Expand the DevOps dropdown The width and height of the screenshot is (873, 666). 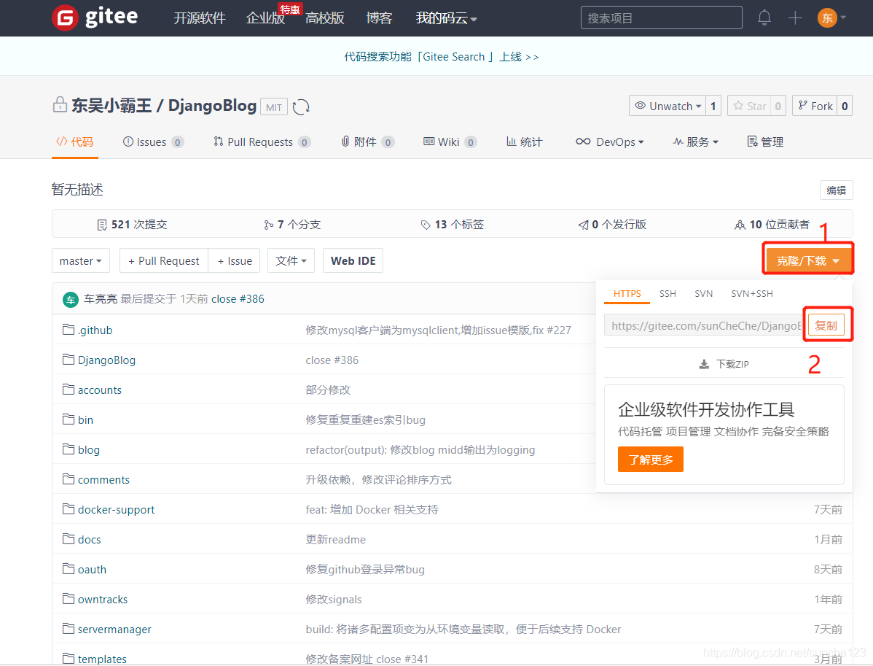pyautogui.click(x=610, y=142)
